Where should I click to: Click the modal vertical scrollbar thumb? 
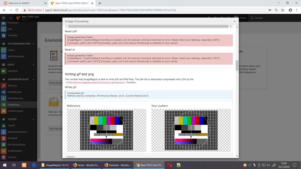point(237,65)
